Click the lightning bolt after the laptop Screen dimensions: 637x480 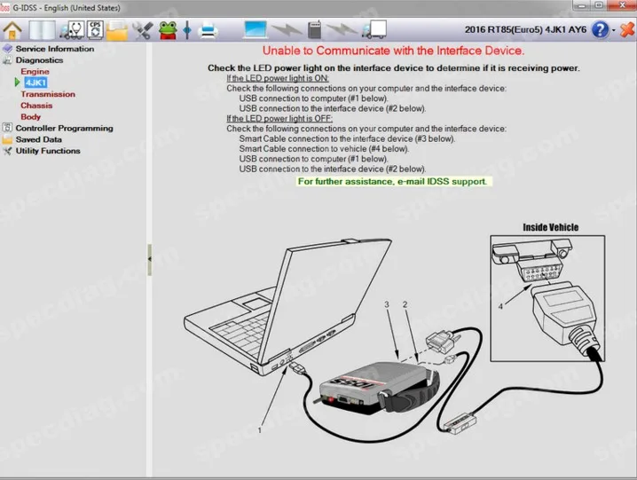pyautogui.click(x=287, y=30)
